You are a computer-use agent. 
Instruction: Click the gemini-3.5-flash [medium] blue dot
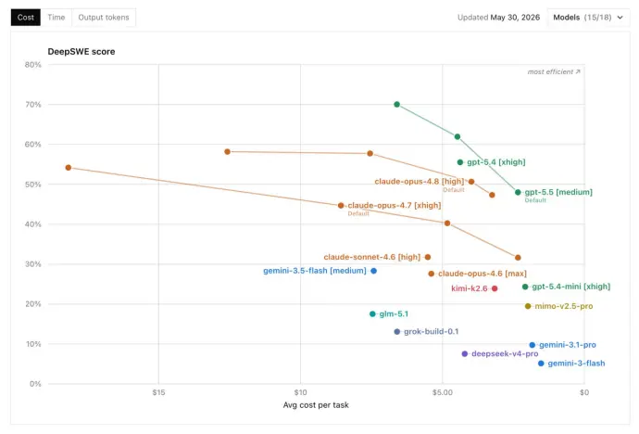tap(374, 271)
